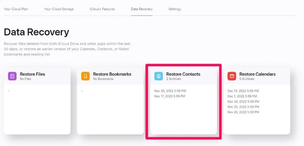Open the Your iCloud Plan tab
The image size is (304, 146).
(16, 9)
